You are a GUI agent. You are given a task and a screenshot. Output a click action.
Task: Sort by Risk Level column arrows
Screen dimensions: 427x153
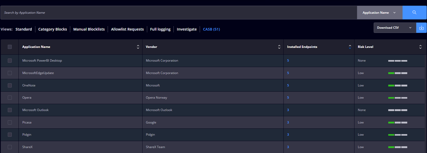coord(420,47)
